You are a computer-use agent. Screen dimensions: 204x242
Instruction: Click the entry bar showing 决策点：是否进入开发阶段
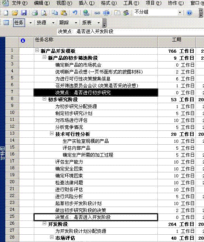(130, 32)
